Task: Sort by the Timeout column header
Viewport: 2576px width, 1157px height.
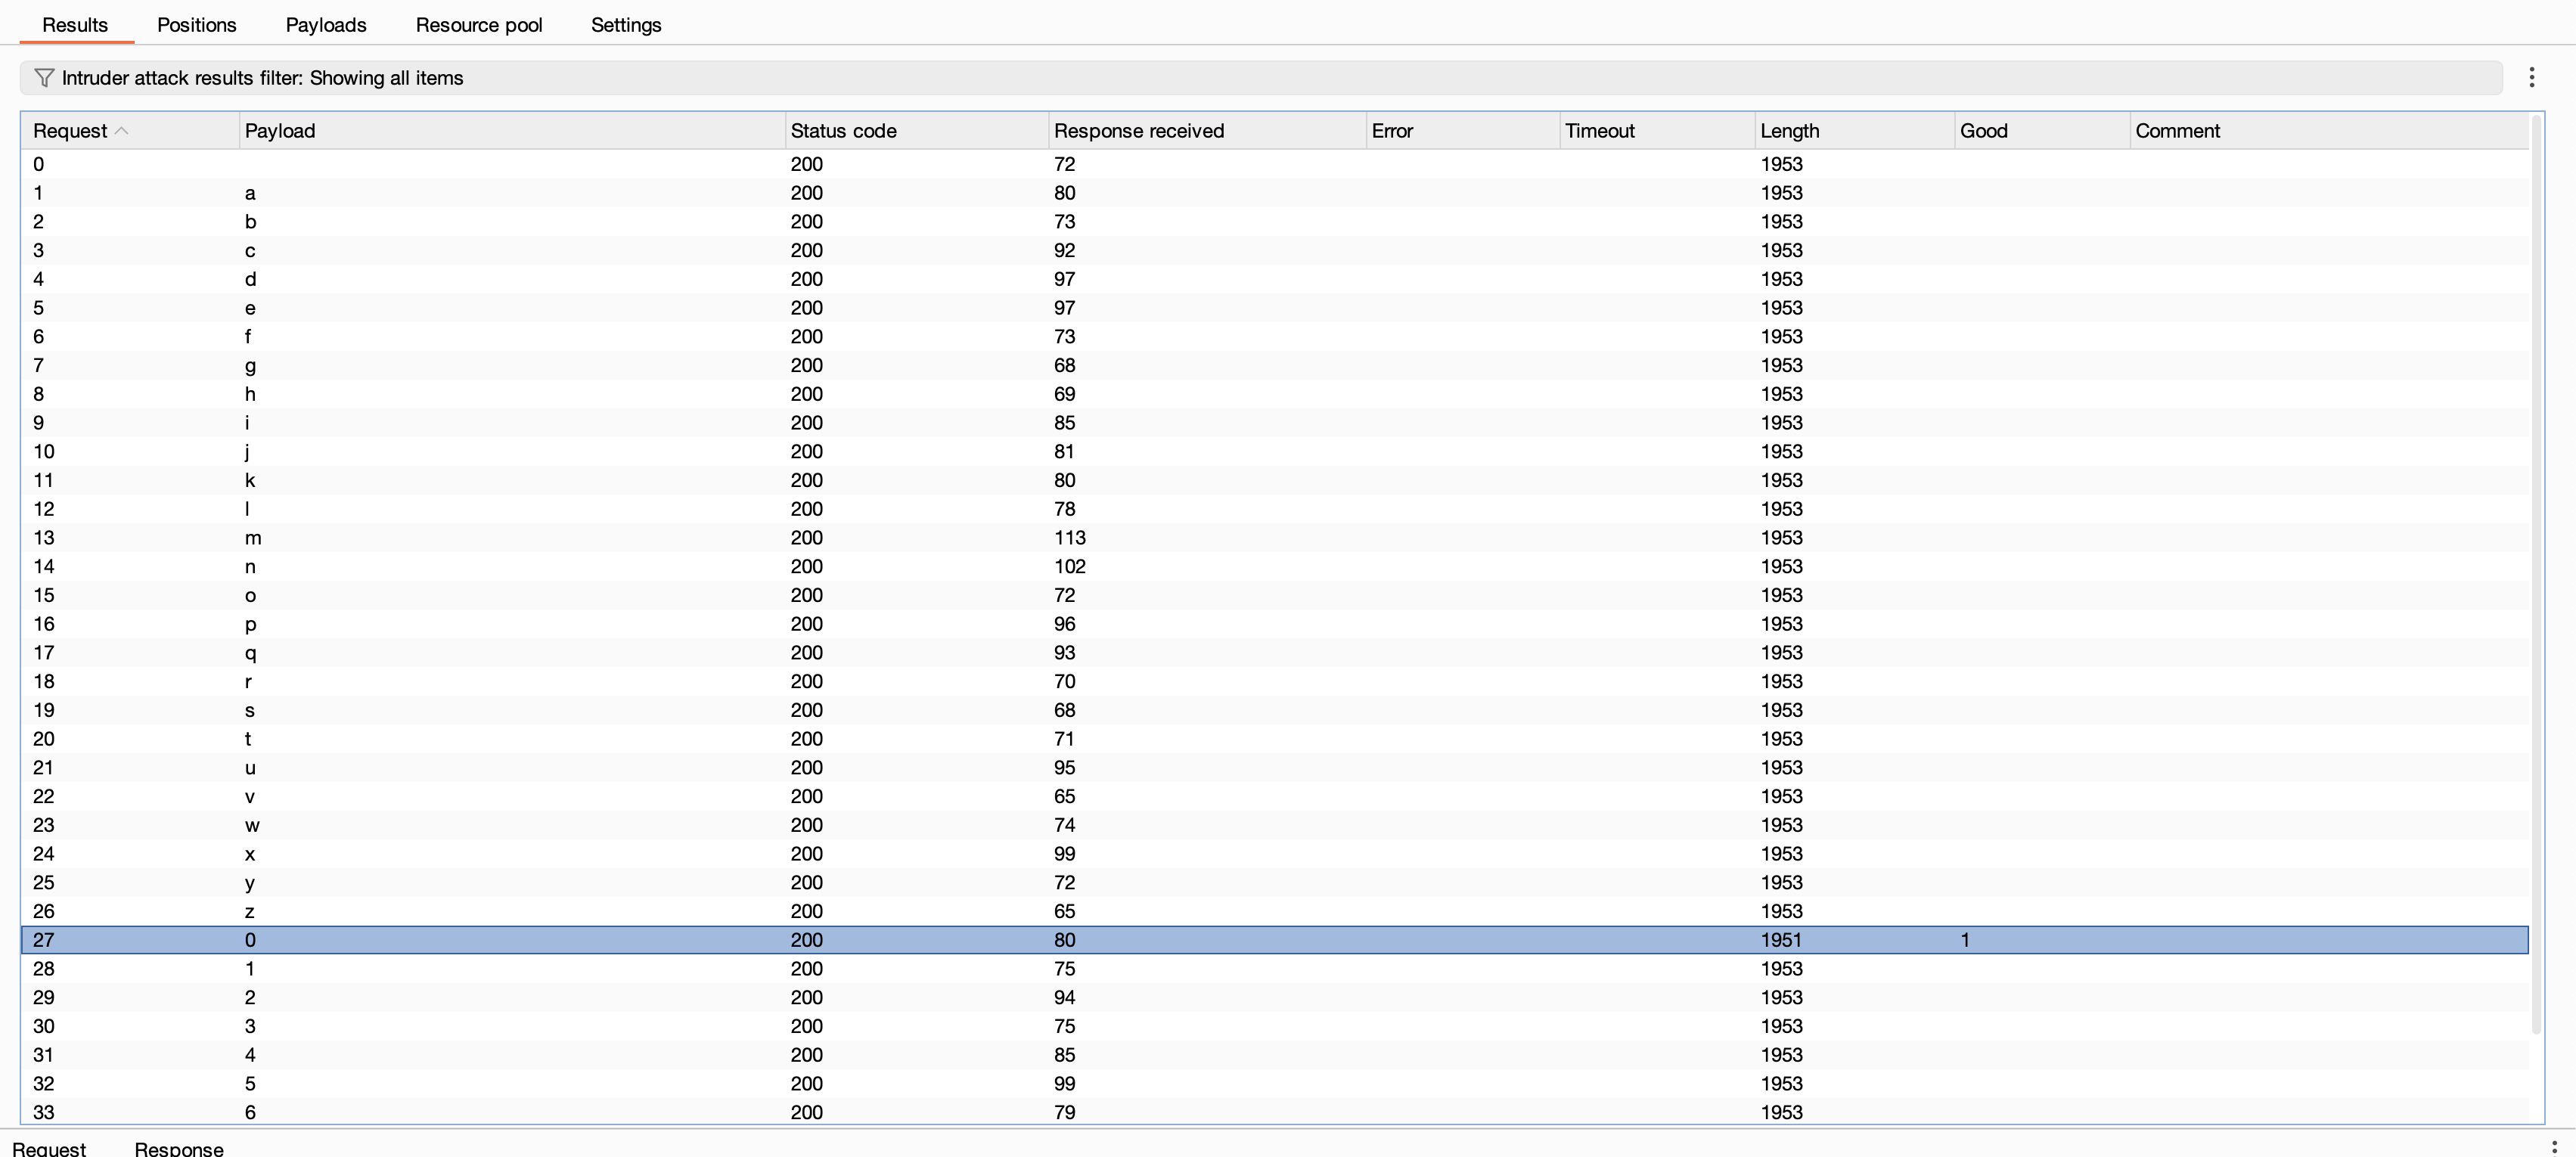Action: (1657, 131)
